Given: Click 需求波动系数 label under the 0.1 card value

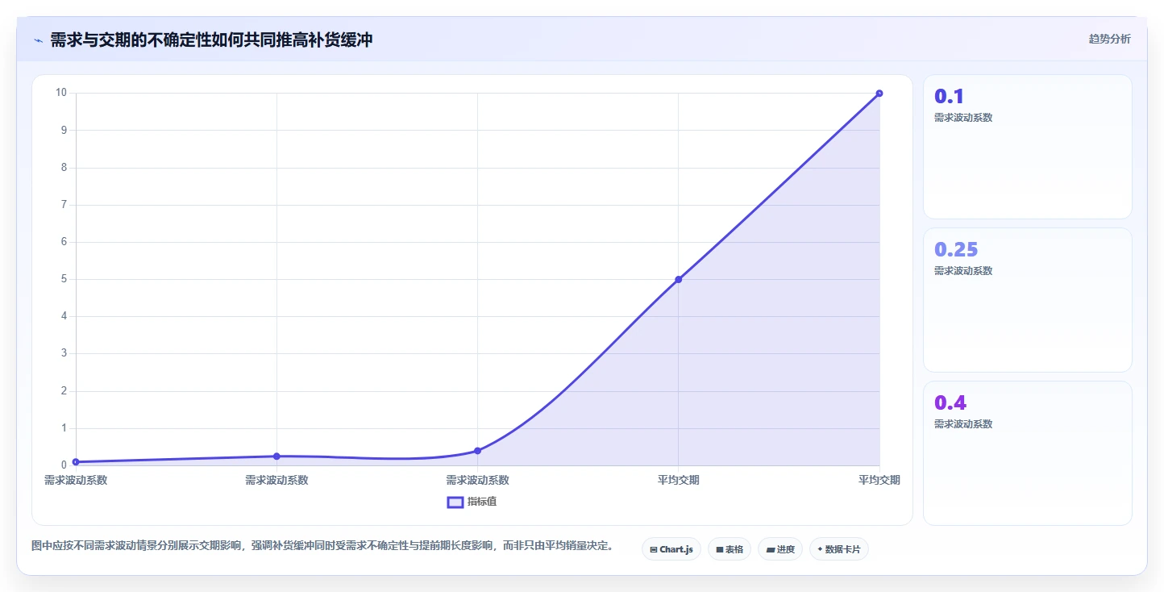Looking at the screenshot, I should pyautogui.click(x=963, y=118).
